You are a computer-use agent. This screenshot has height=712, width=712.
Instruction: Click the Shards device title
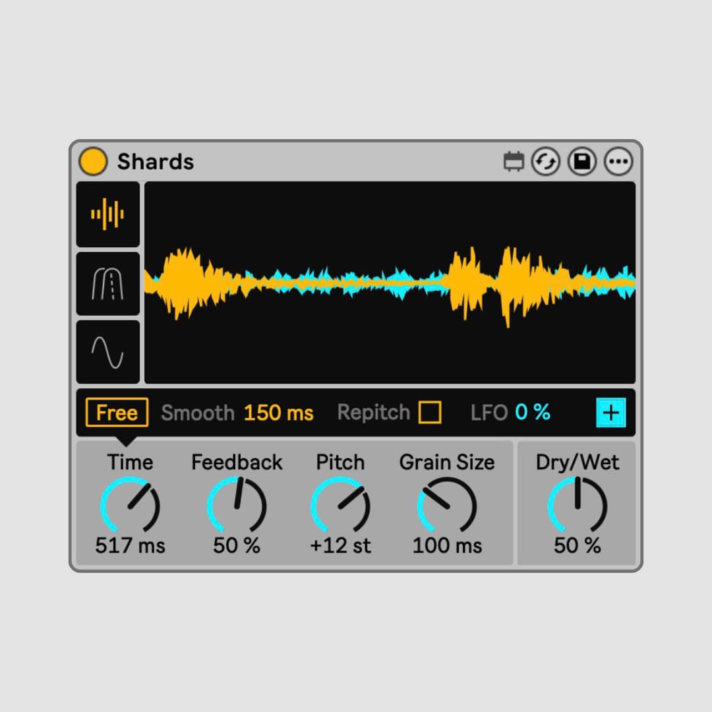(154, 161)
